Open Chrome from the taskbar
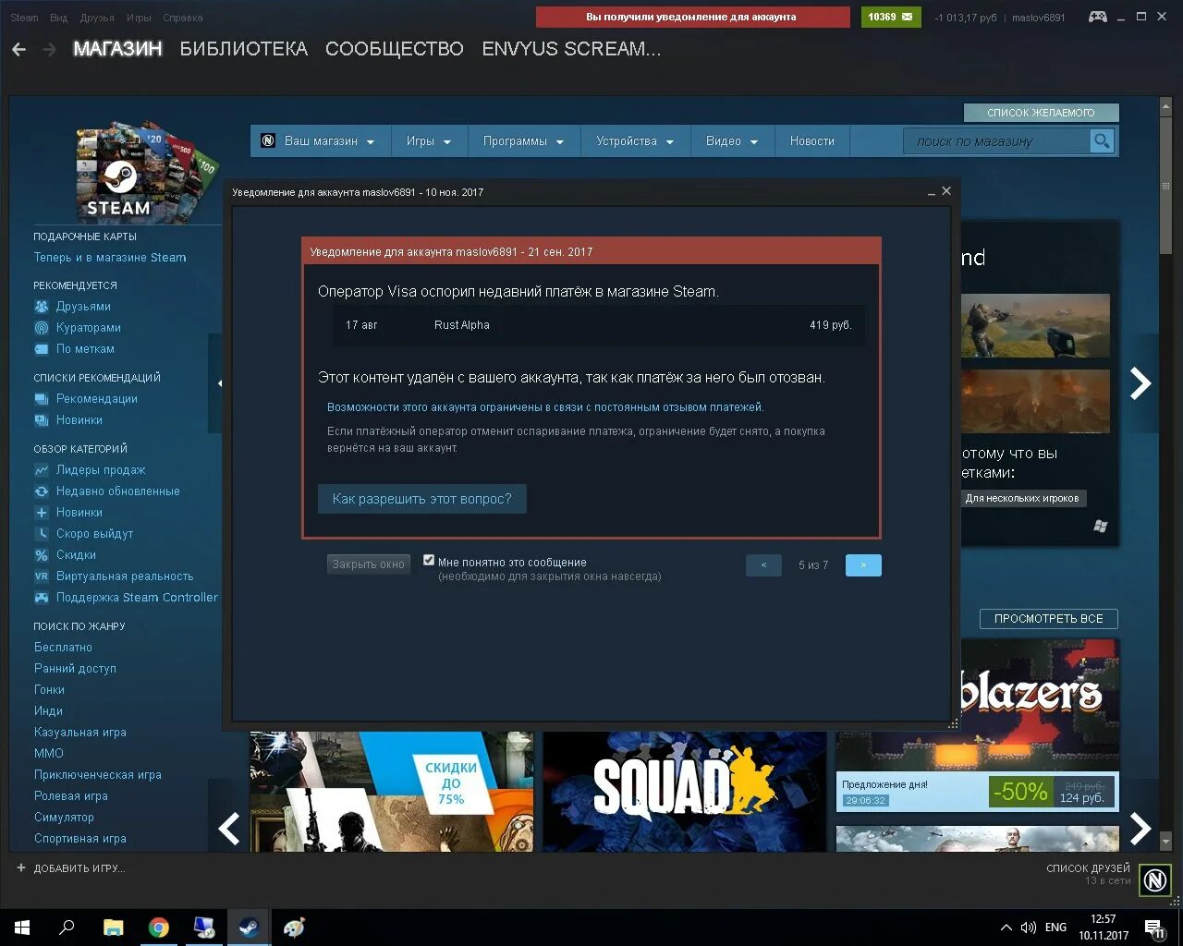This screenshot has height=946, width=1183. 159,928
